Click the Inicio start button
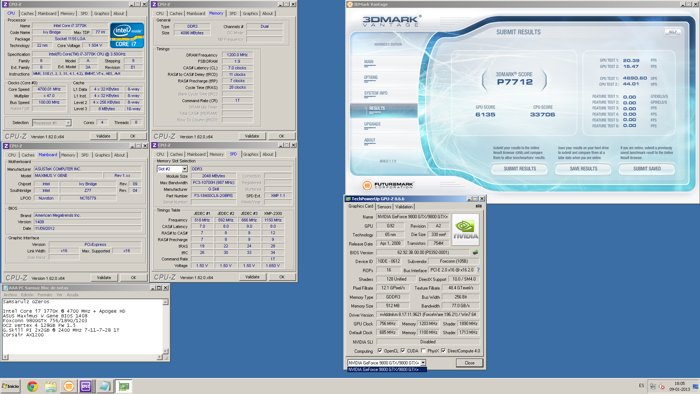Viewport: 700px width, 394px height. pyautogui.click(x=10, y=386)
